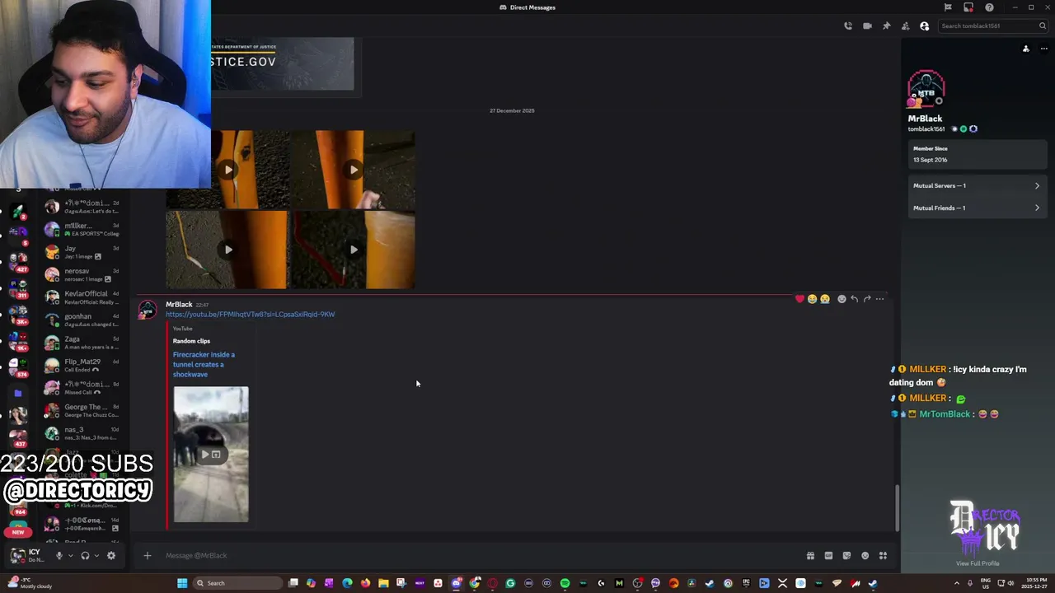Open DM with nerosav

coord(82,274)
